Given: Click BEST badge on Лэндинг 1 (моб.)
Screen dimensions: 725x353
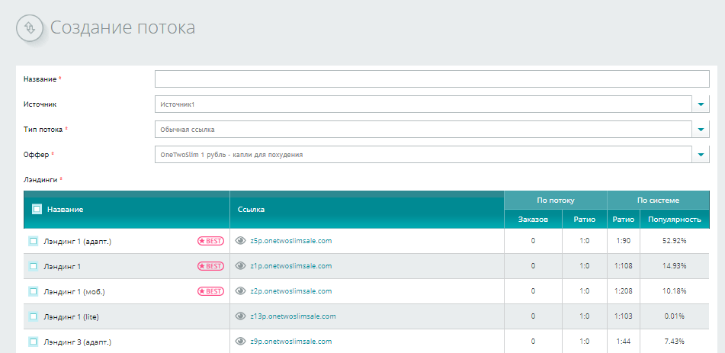Looking at the screenshot, I should [x=210, y=291].
